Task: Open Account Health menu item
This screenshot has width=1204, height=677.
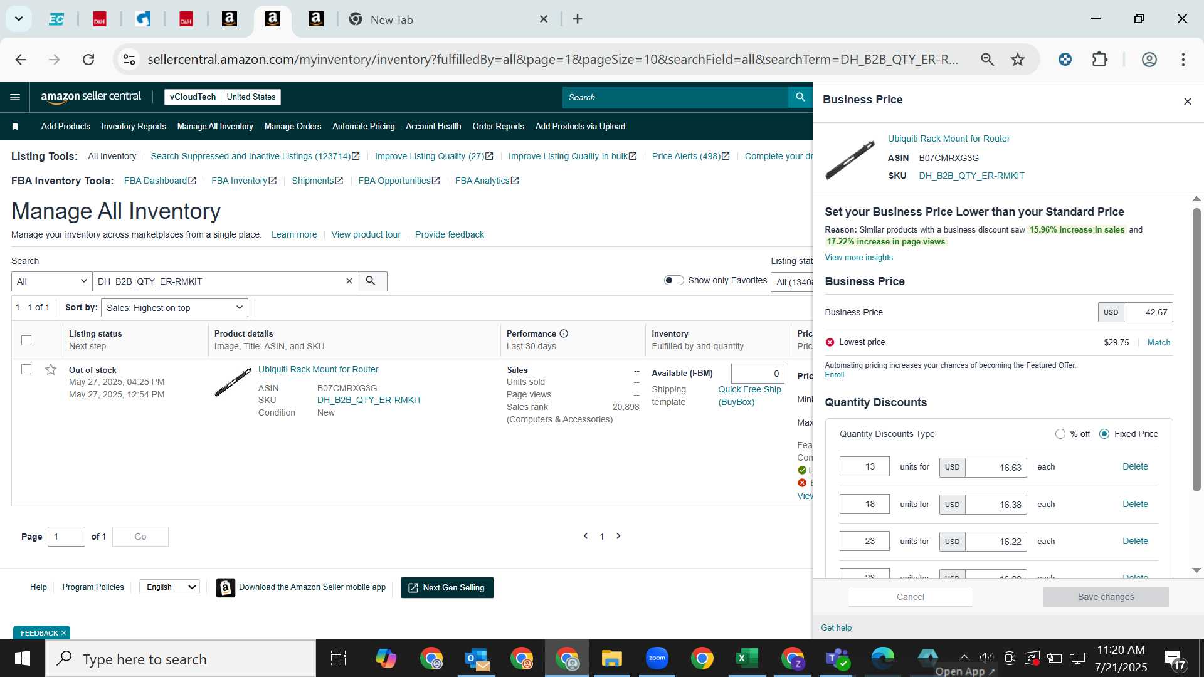Action: click(433, 127)
